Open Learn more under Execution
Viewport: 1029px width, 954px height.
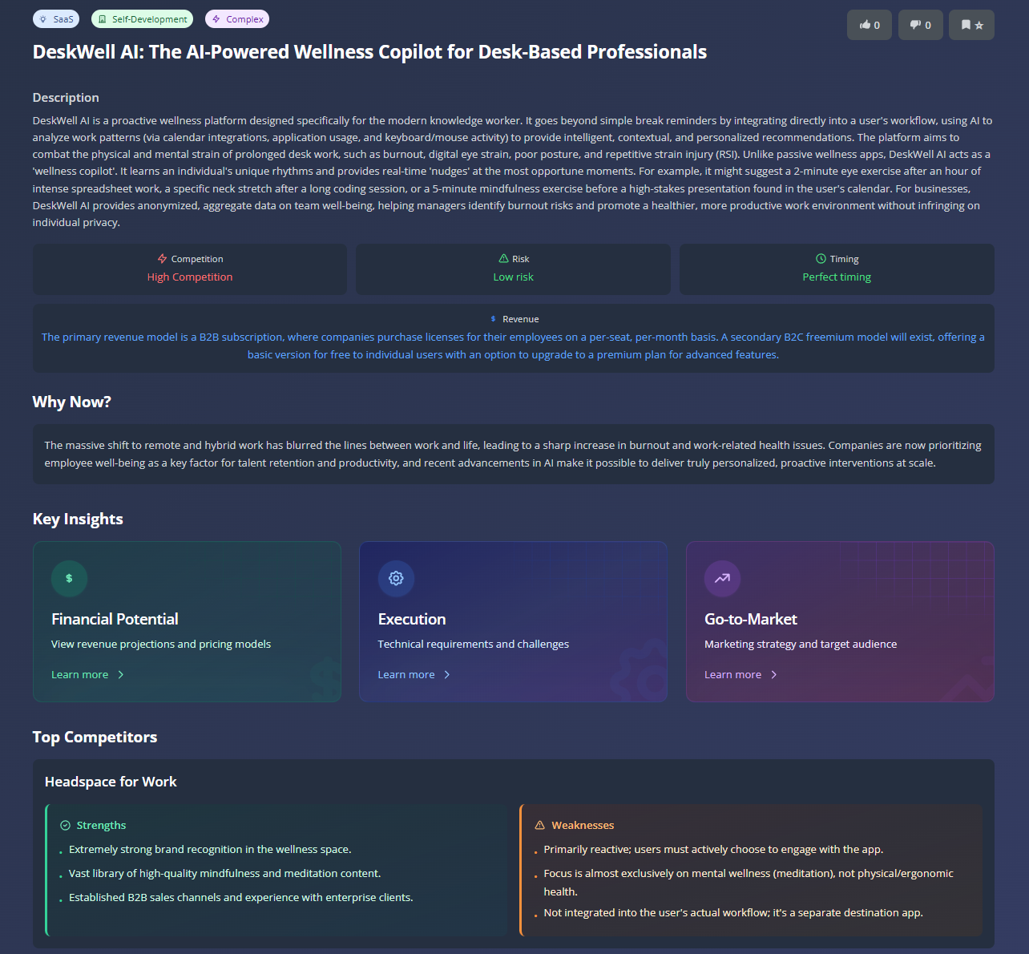click(414, 675)
